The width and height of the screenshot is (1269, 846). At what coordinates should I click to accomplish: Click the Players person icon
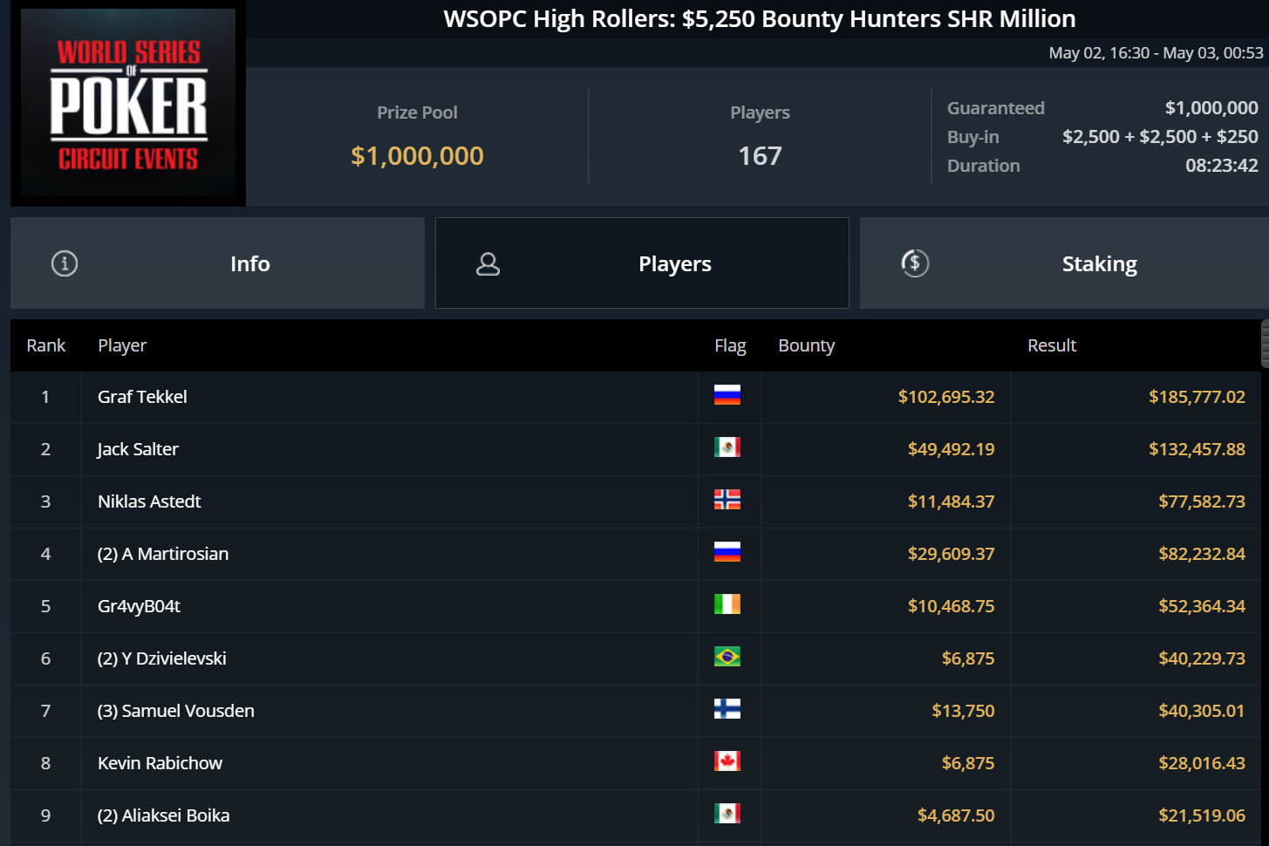488,263
